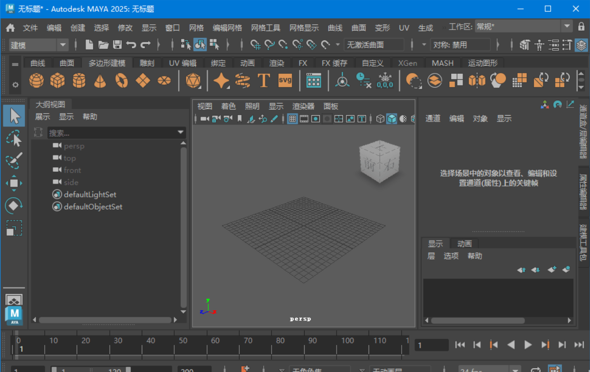
Task: Create a polygon plane from shelf
Action: (143, 81)
